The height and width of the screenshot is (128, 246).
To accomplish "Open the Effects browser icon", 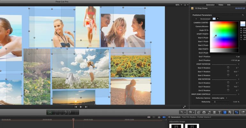I will pyautogui.click(x=199, y=112).
